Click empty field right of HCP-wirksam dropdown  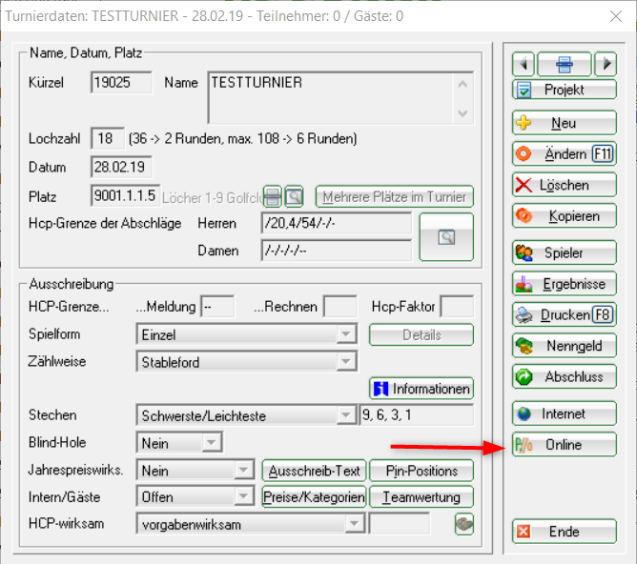click(399, 524)
